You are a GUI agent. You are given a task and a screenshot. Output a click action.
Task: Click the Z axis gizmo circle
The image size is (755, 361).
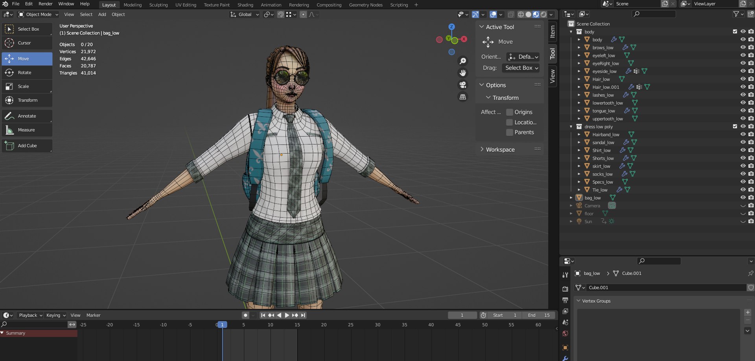[x=452, y=27]
